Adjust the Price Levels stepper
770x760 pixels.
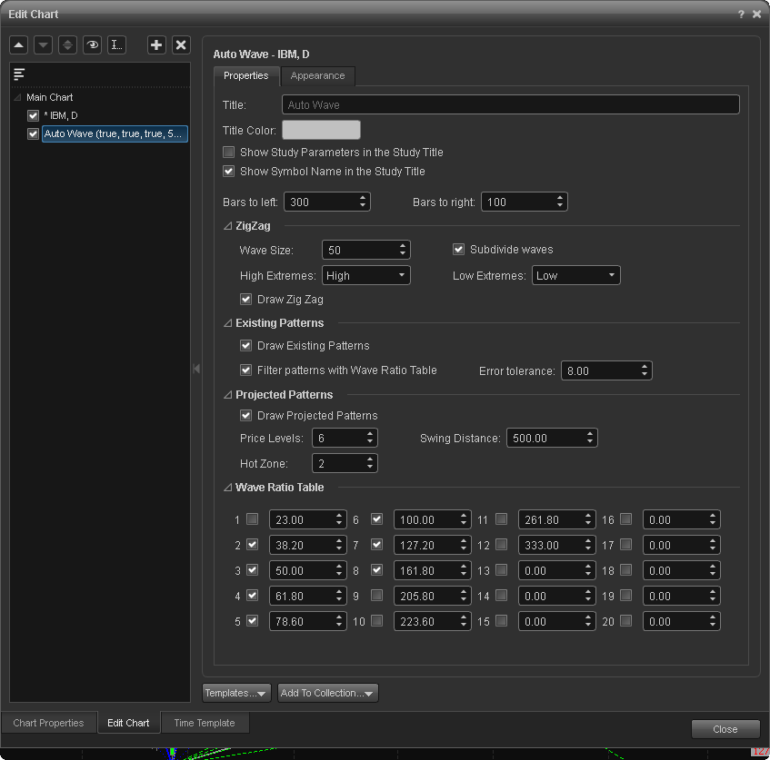tap(370, 438)
